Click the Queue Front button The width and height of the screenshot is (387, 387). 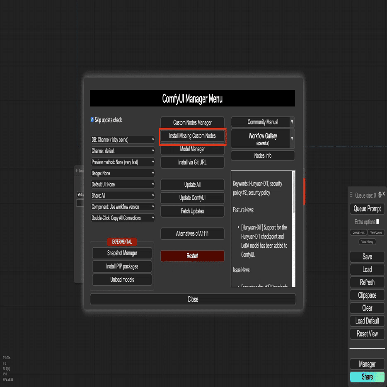point(358,232)
